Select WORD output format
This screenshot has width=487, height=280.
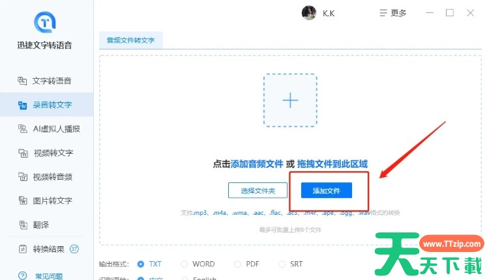198,264
